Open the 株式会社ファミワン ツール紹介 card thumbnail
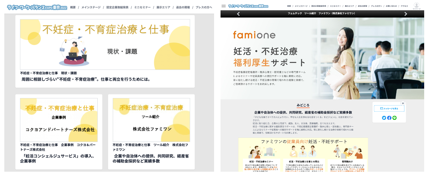The width and height of the screenshot is (431, 176). 152,120
